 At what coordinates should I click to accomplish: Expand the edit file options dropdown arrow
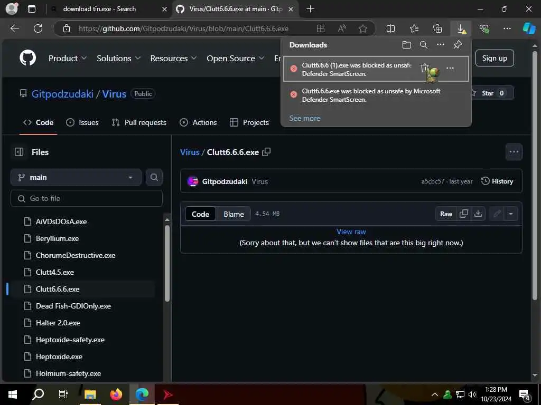511,214
